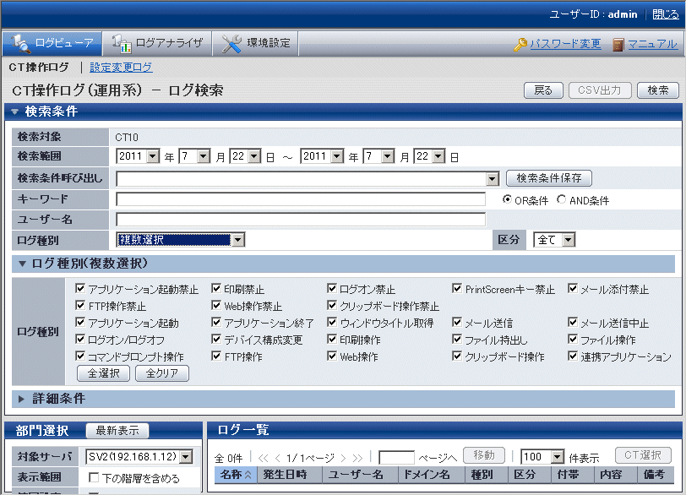Go to next page with > icon
The image size is (686, 495).
coord(343,458)
